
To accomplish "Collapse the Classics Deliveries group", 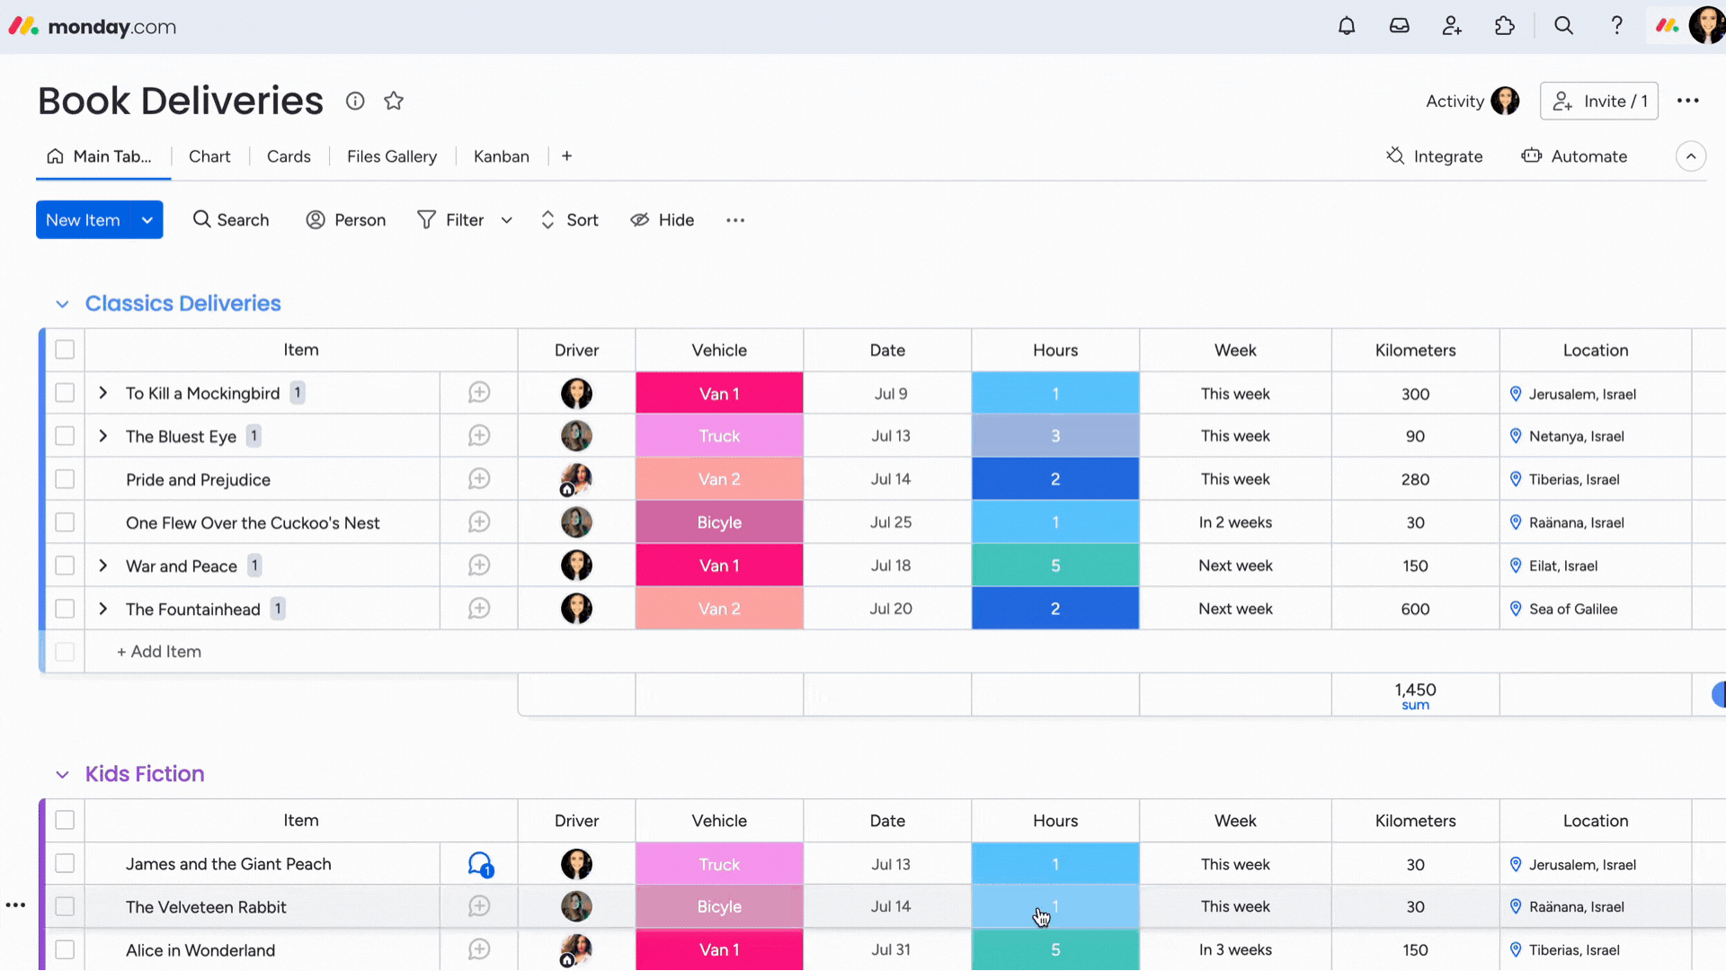I will [x=60, y=302].
